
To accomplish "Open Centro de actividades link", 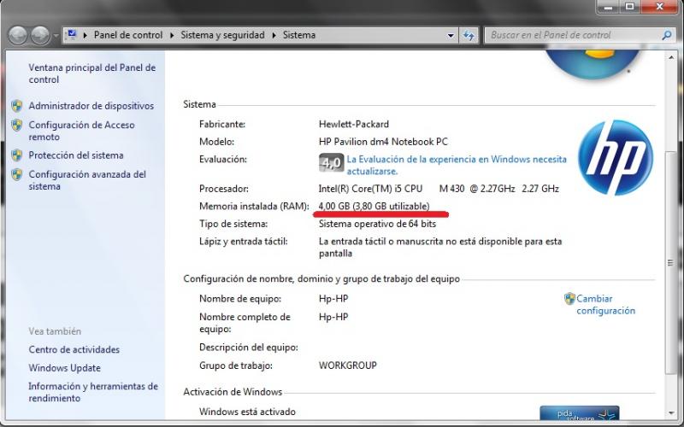I will pyautogui.click(x=74, y=349).
